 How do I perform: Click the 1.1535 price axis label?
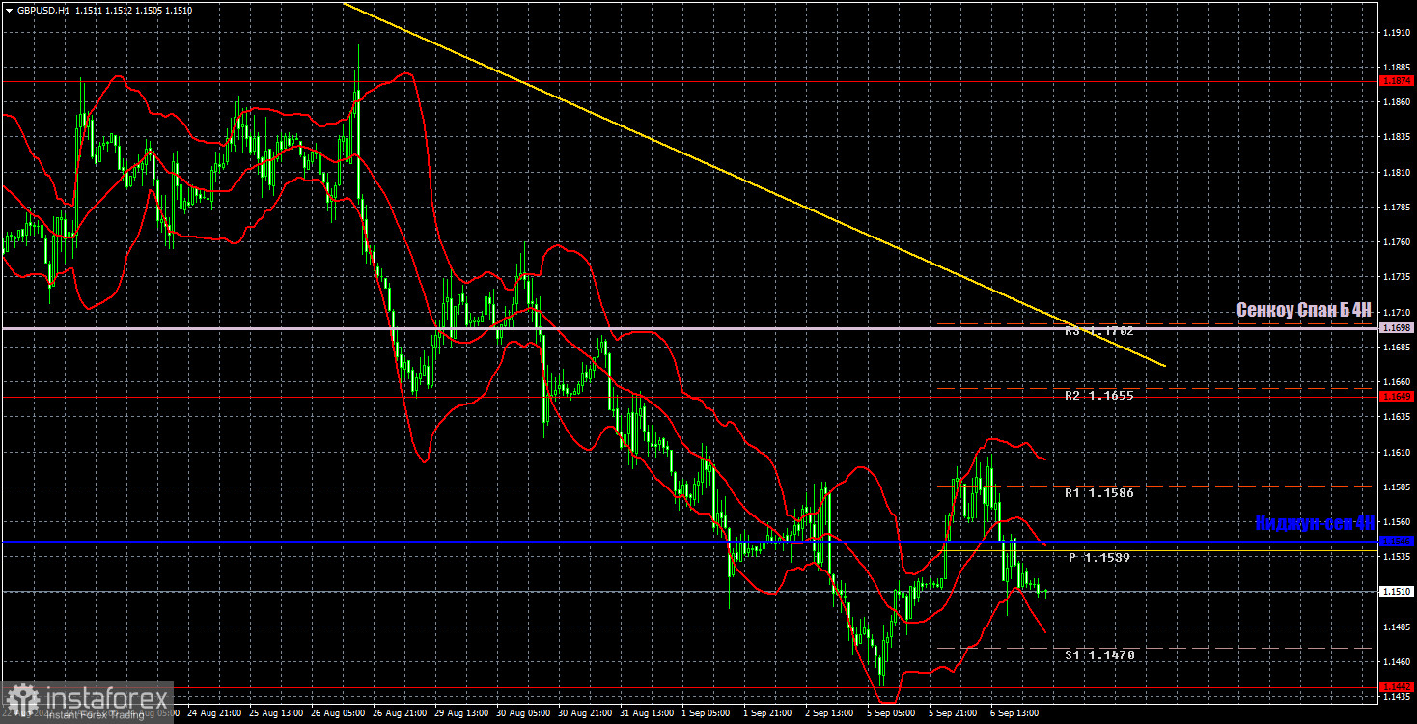pyautogui.click(x=1397, y=557)
